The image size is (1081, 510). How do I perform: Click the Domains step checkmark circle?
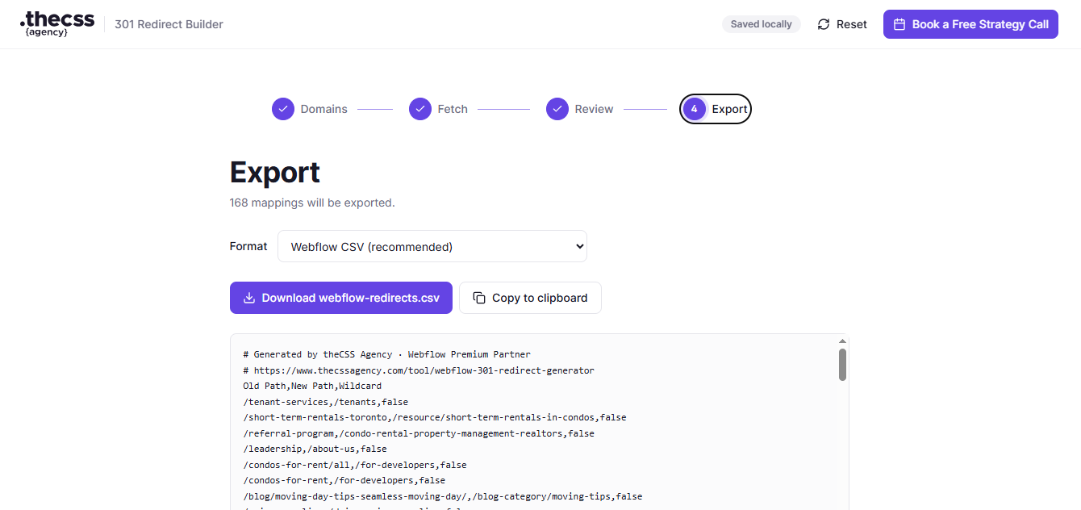[283, 109]
